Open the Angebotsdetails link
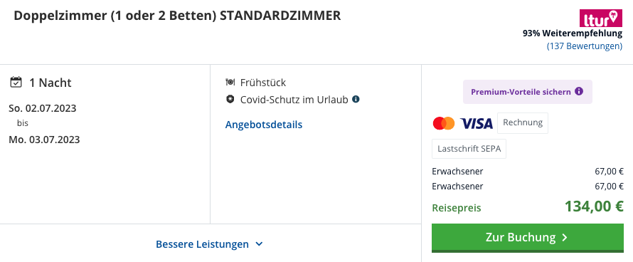 [264, 125]
